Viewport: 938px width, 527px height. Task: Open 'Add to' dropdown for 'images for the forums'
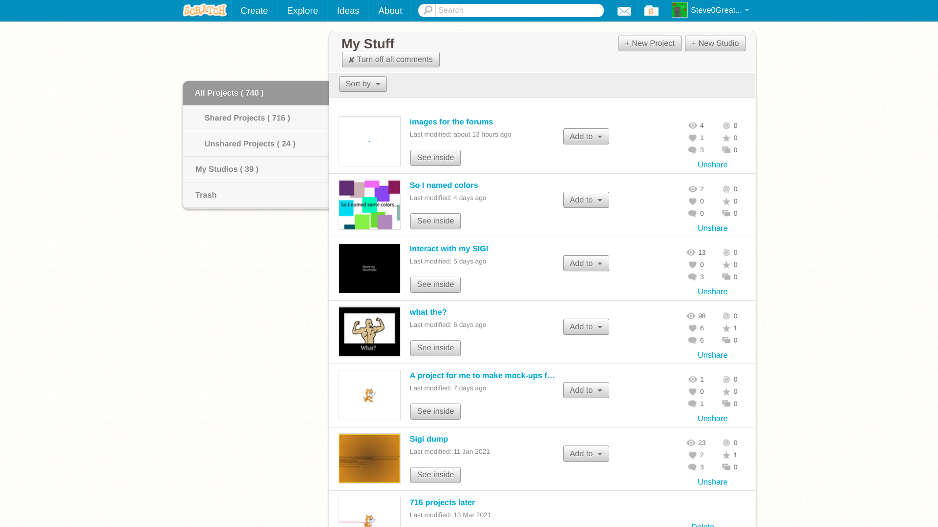click(x=586, y=137)
